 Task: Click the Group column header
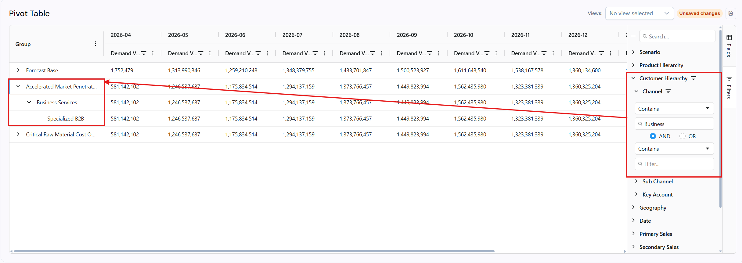(23, 44)
